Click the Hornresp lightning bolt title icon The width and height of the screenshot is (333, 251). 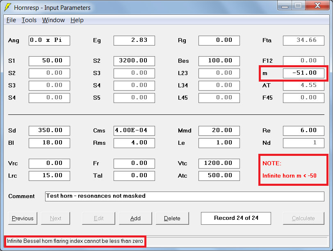[x=8, y=7]
